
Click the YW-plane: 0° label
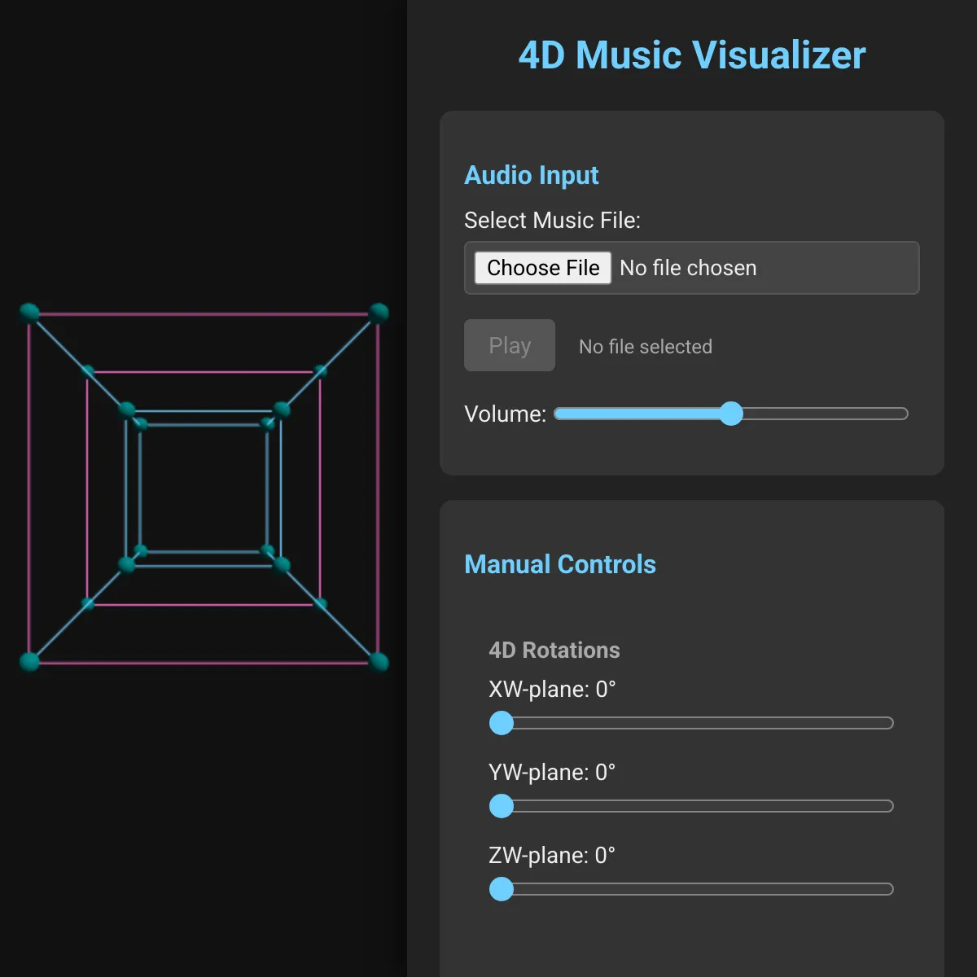point(553,772)
